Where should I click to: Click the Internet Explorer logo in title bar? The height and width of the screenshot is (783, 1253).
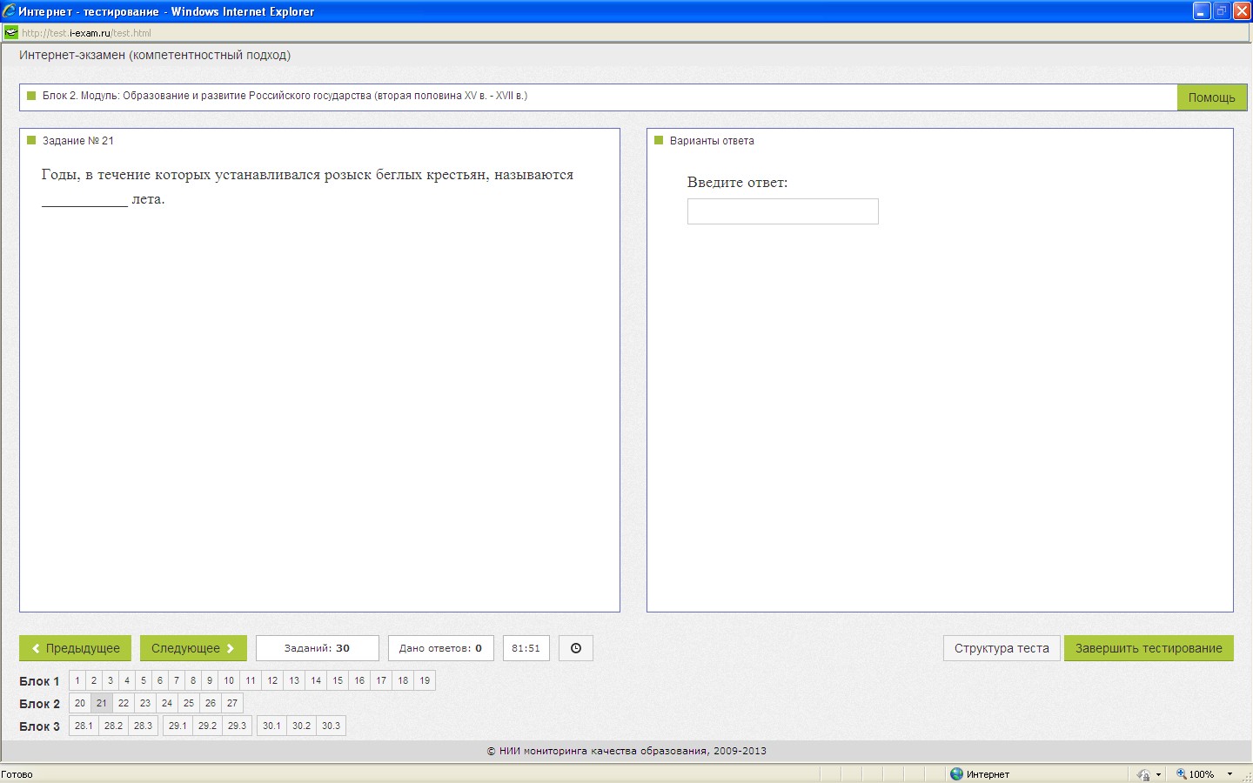point(9,11)
